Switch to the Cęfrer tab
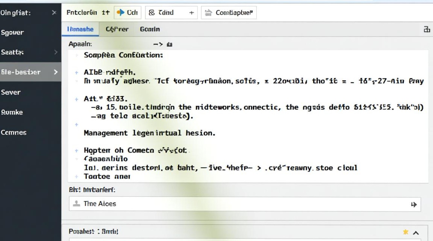This screenshot has width=433, height=241. (117, 29)
